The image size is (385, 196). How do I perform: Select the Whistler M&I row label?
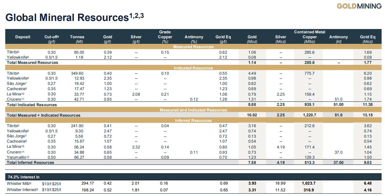point(19,183)
